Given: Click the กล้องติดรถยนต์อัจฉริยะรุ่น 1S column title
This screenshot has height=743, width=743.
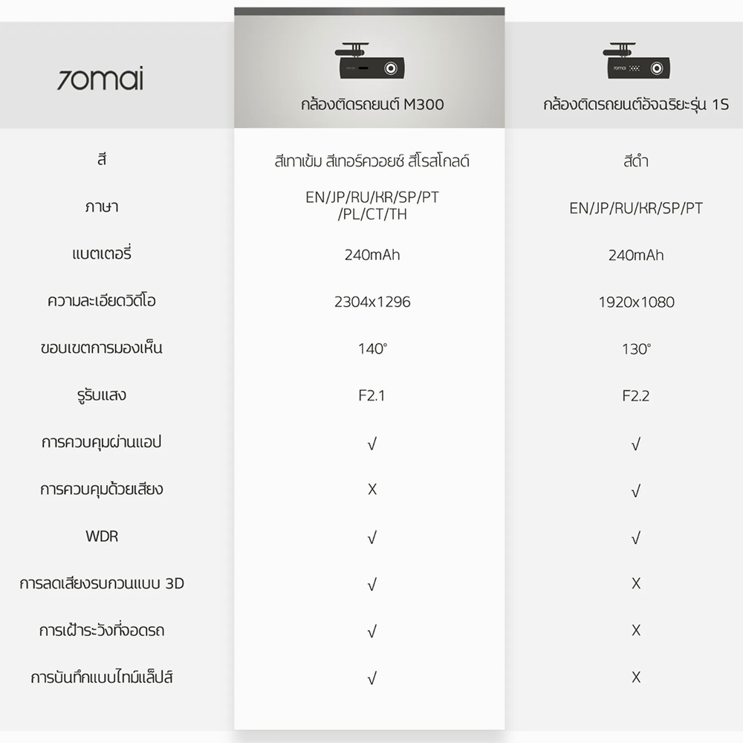Looking at the screenshot, I should [x=636, y=104].
